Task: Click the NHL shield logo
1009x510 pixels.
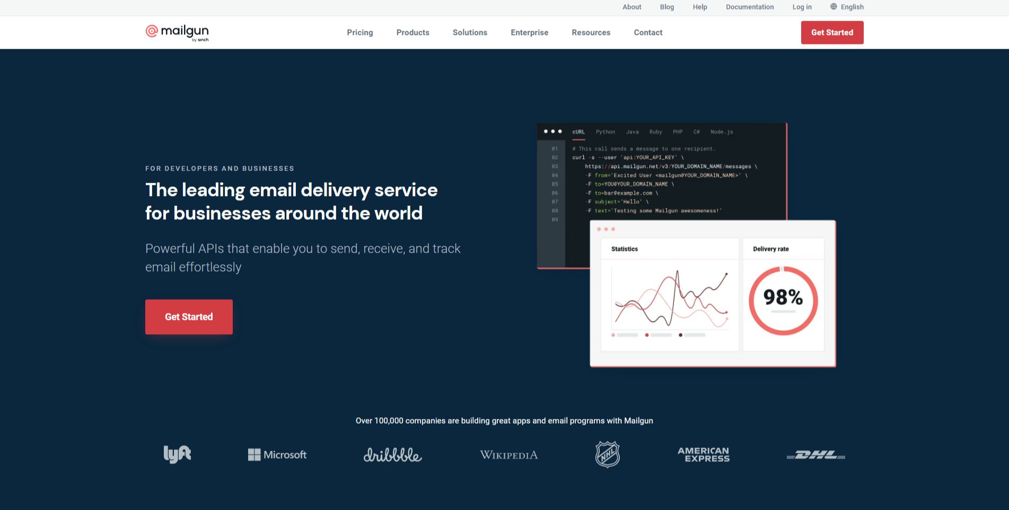Action: [x=608, y=454]
